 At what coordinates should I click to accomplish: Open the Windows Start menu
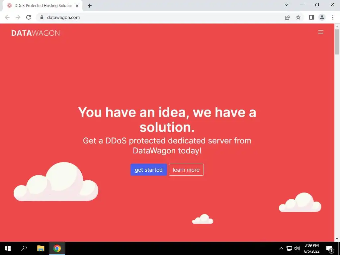(8, 248)
